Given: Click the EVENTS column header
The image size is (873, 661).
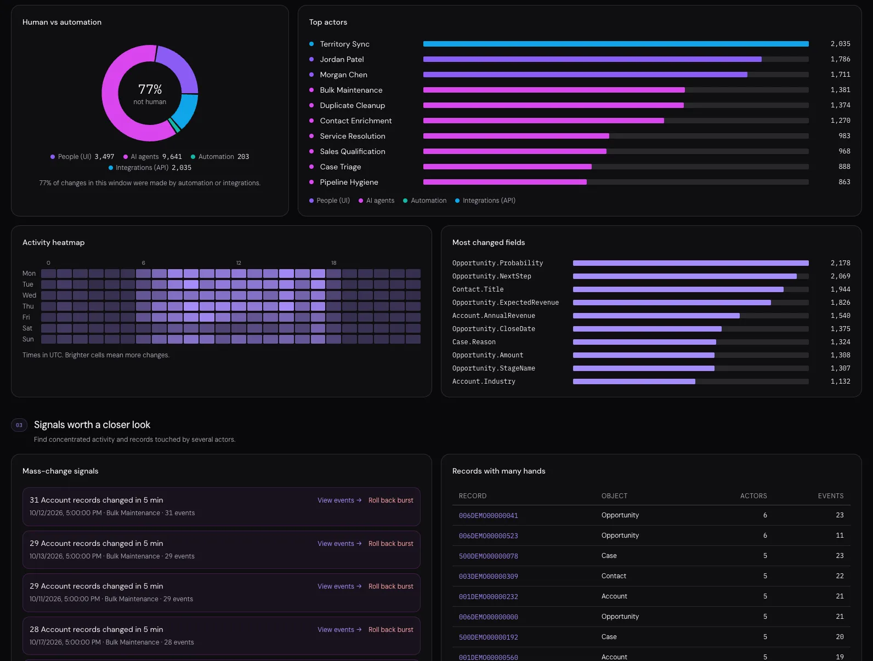Looking at the screenshot, I should 831,496.
